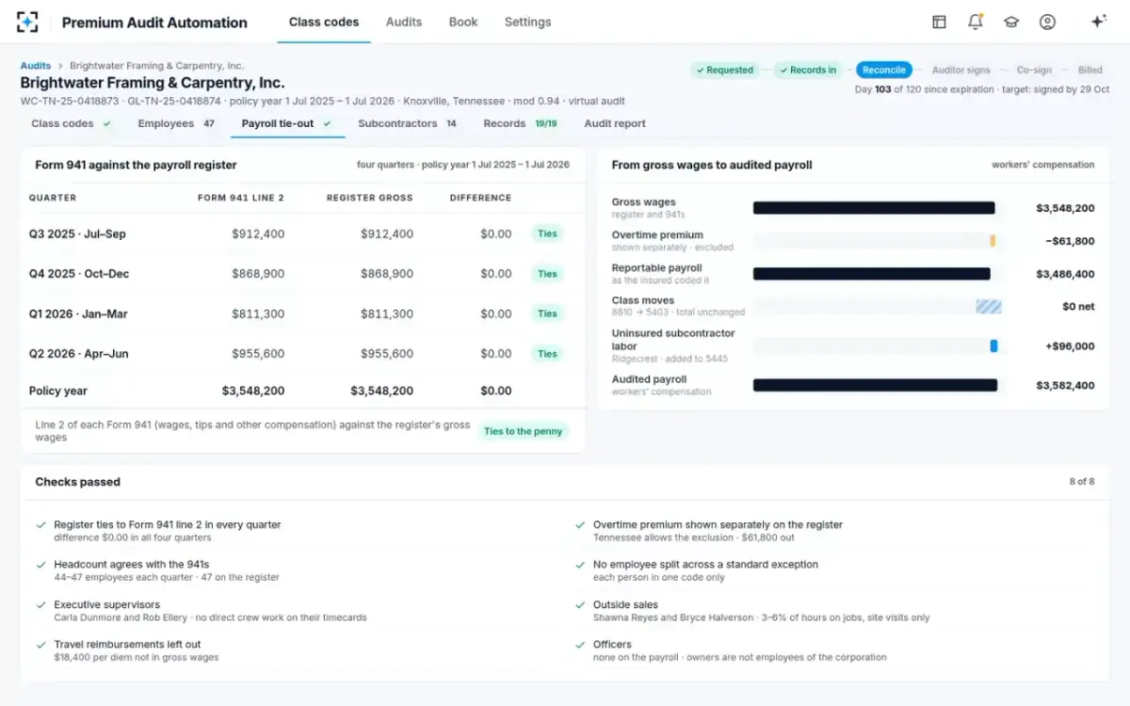Open the user account icon

[x=1047, y=22]
